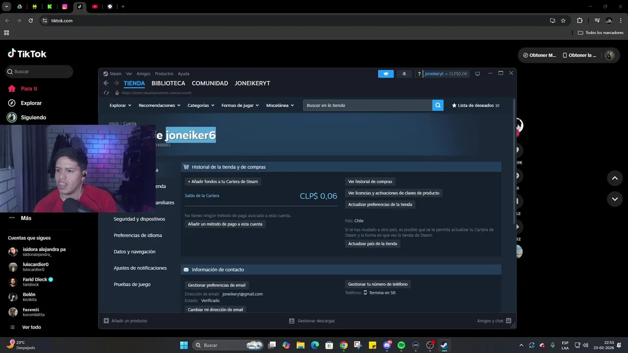Click Steam help question mark icon

pos(419,74)
